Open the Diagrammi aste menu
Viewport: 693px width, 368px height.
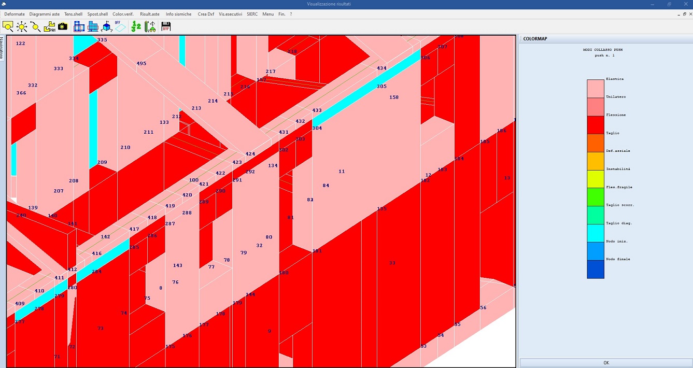(x=45, y=14)
